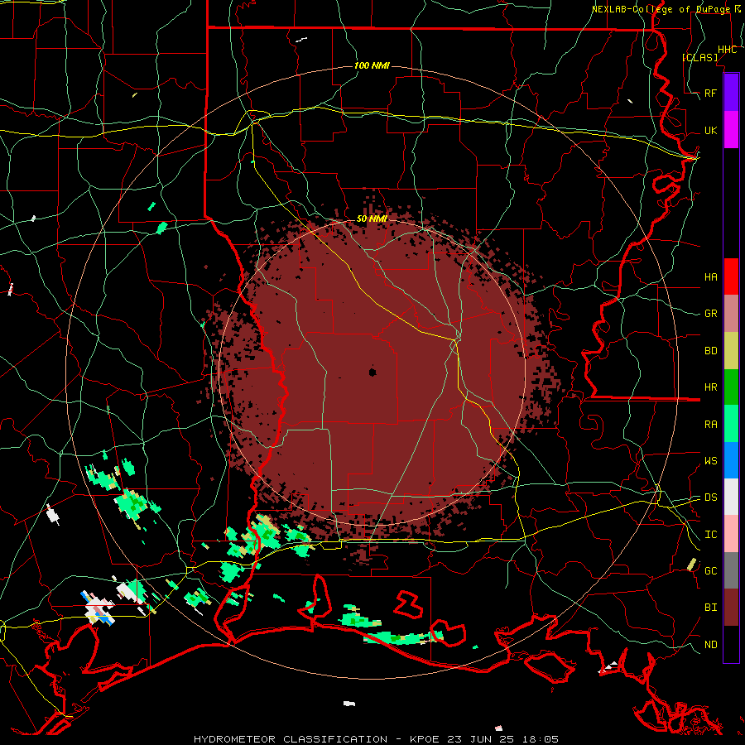Screen dimensions: 745x745
Task: Select the GR dusty pink legend swatch
Action: click(731, 314)
